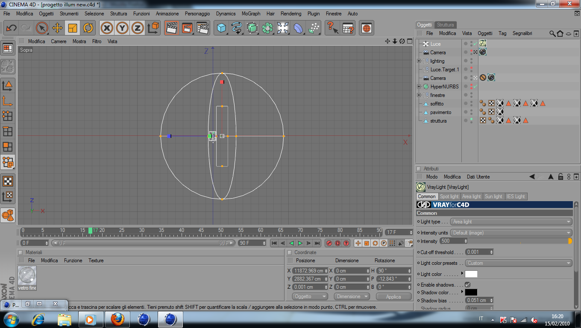The width and height of the screenshot is (581, 328).
Task: Switch to the Area light tab
Action: (x=471, y=196)
